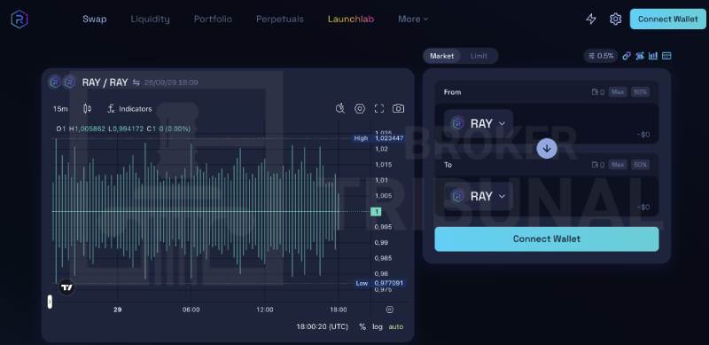
Task: Toggle the chart display icon above the swap panel
Action: coord(653,56)
